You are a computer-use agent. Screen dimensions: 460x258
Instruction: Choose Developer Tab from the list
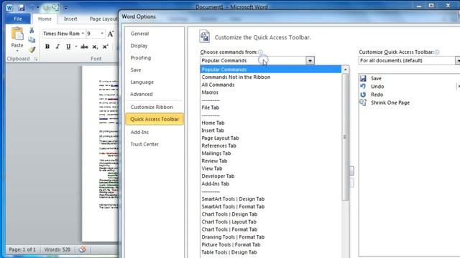(x=271, y=176)
